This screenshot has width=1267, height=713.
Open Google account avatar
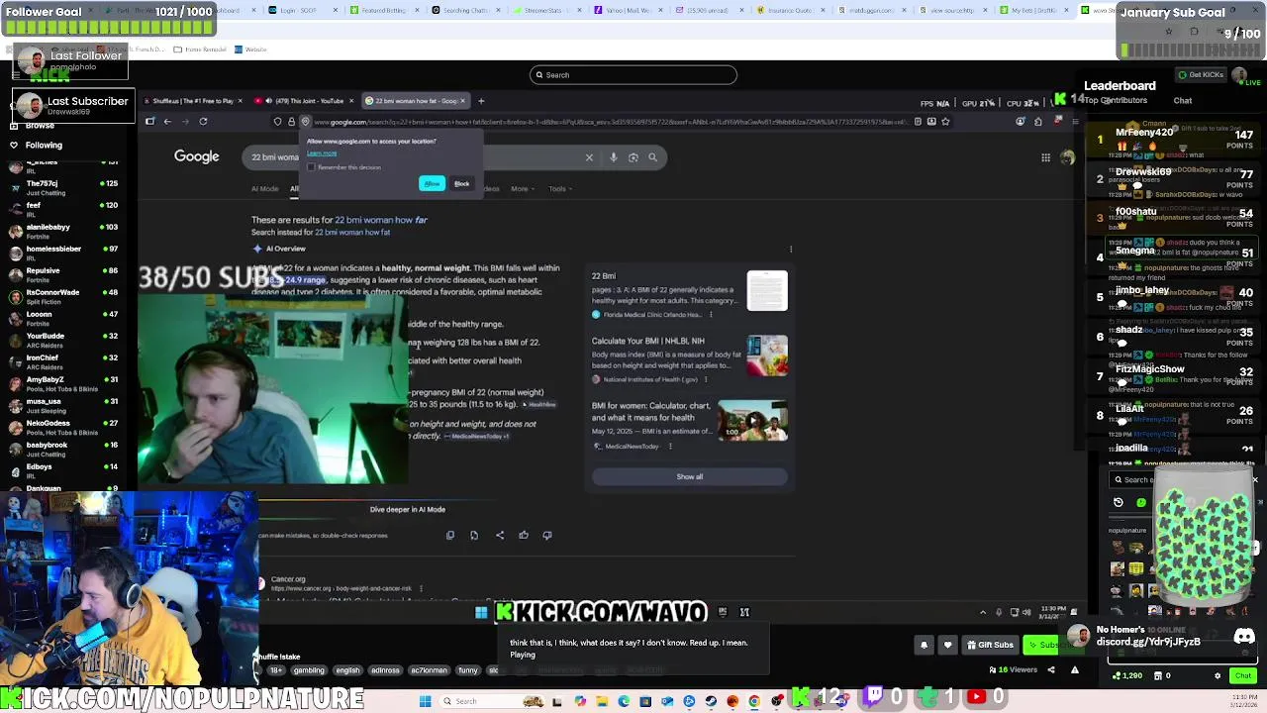(1067, 157)
